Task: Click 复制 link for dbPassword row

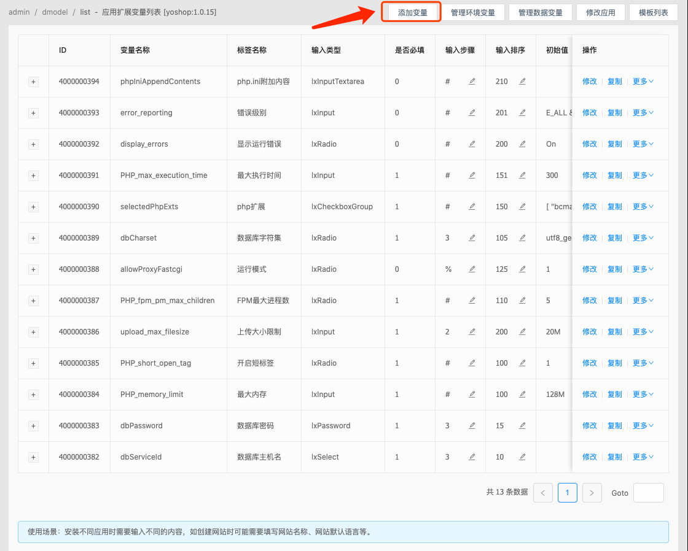Action: tap(614, 426)
